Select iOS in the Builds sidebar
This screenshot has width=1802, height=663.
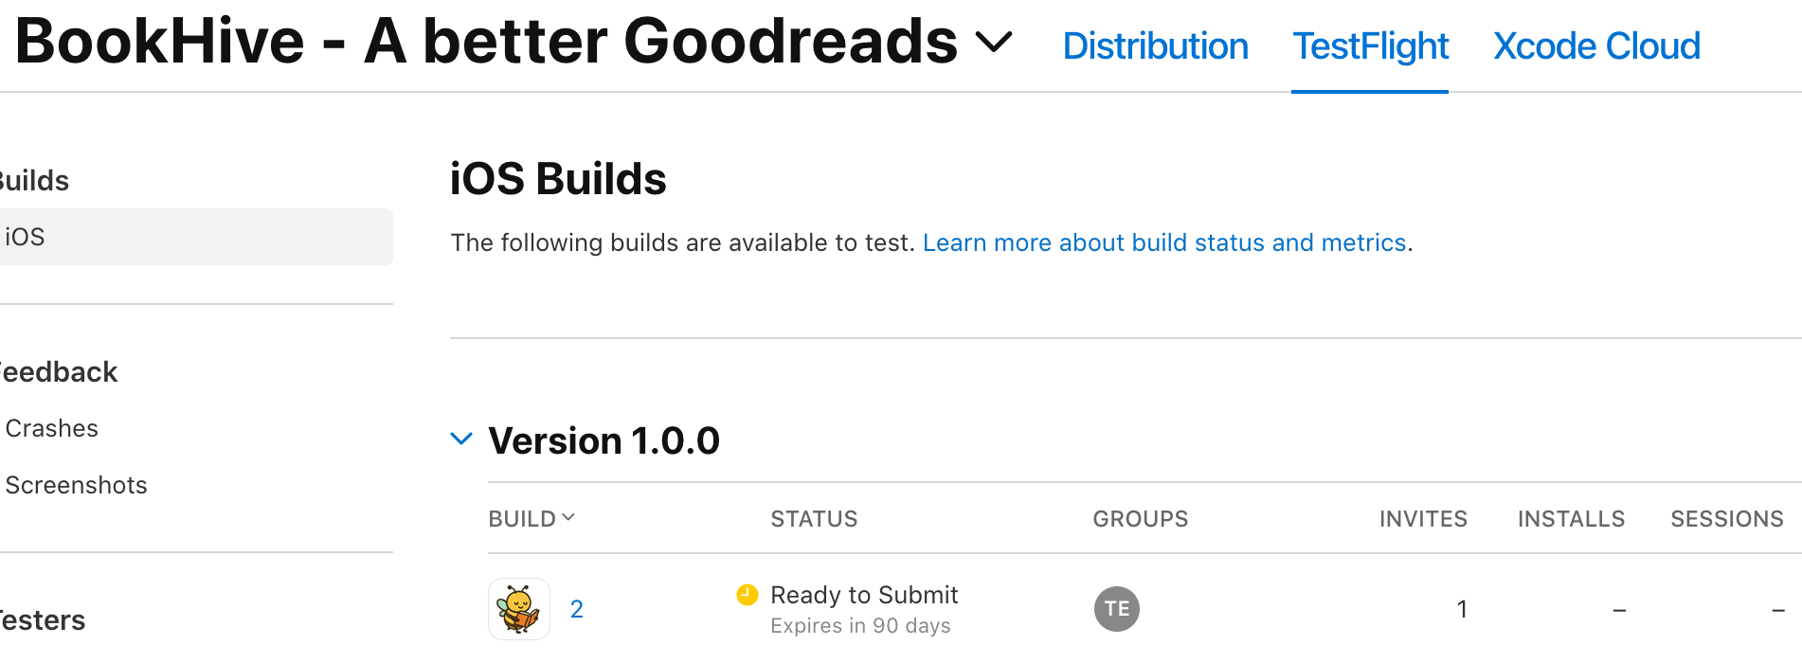pos(26,237)
